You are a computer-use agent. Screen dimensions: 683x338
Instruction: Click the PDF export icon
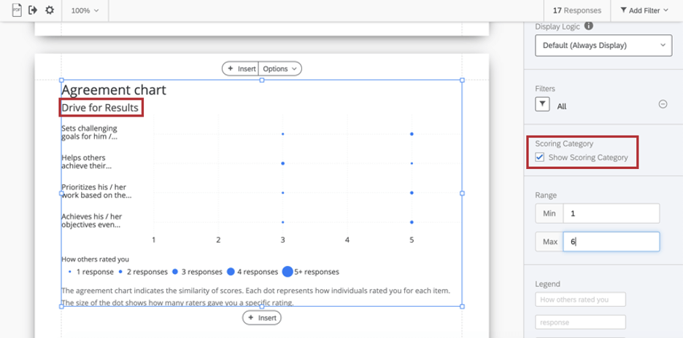[x=18, y=10]
